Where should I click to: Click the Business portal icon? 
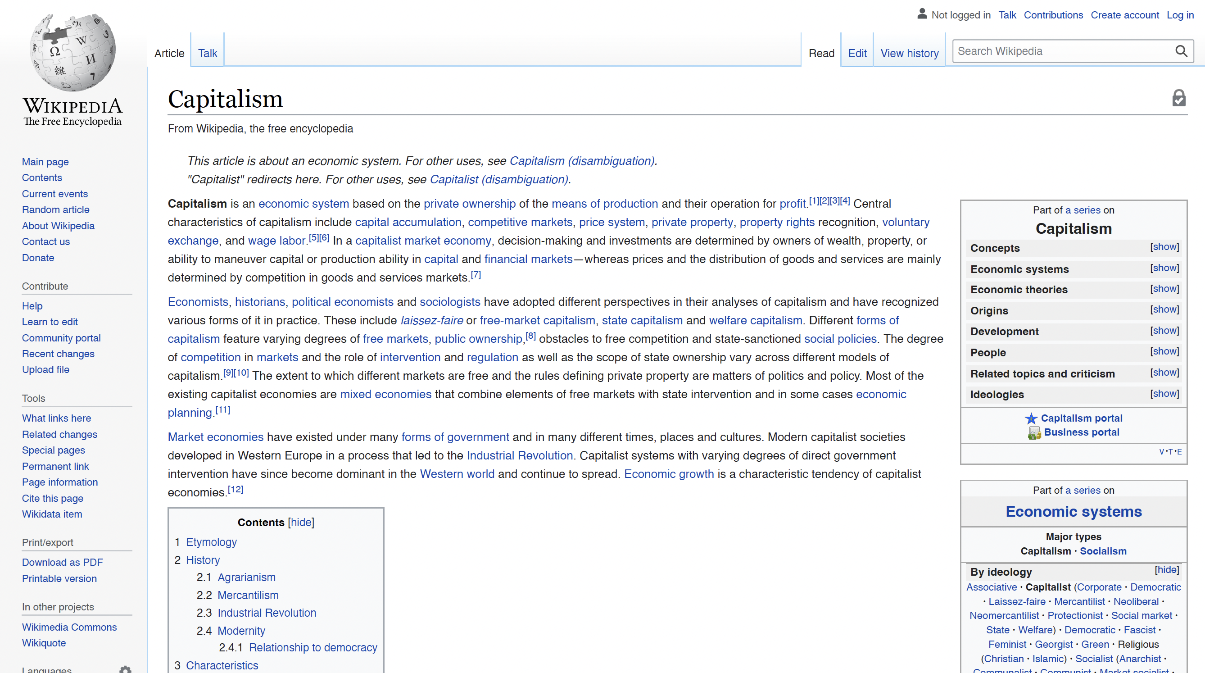click(x=1034, y=433)
